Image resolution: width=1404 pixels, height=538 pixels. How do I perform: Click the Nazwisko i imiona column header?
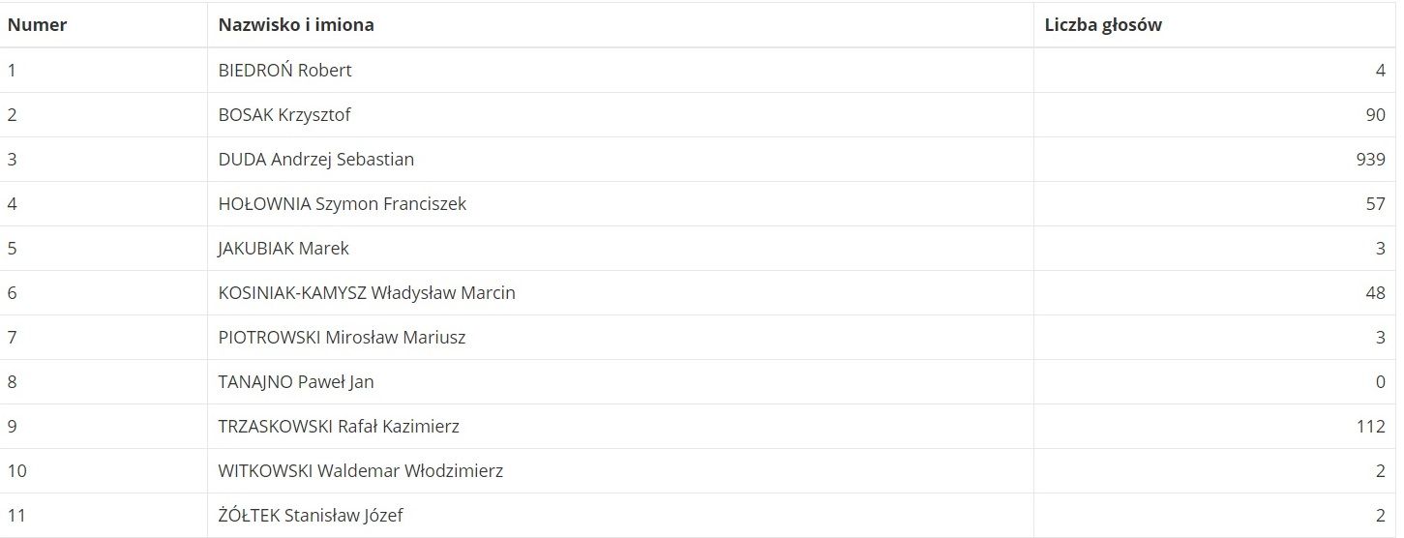pos(296,25)
